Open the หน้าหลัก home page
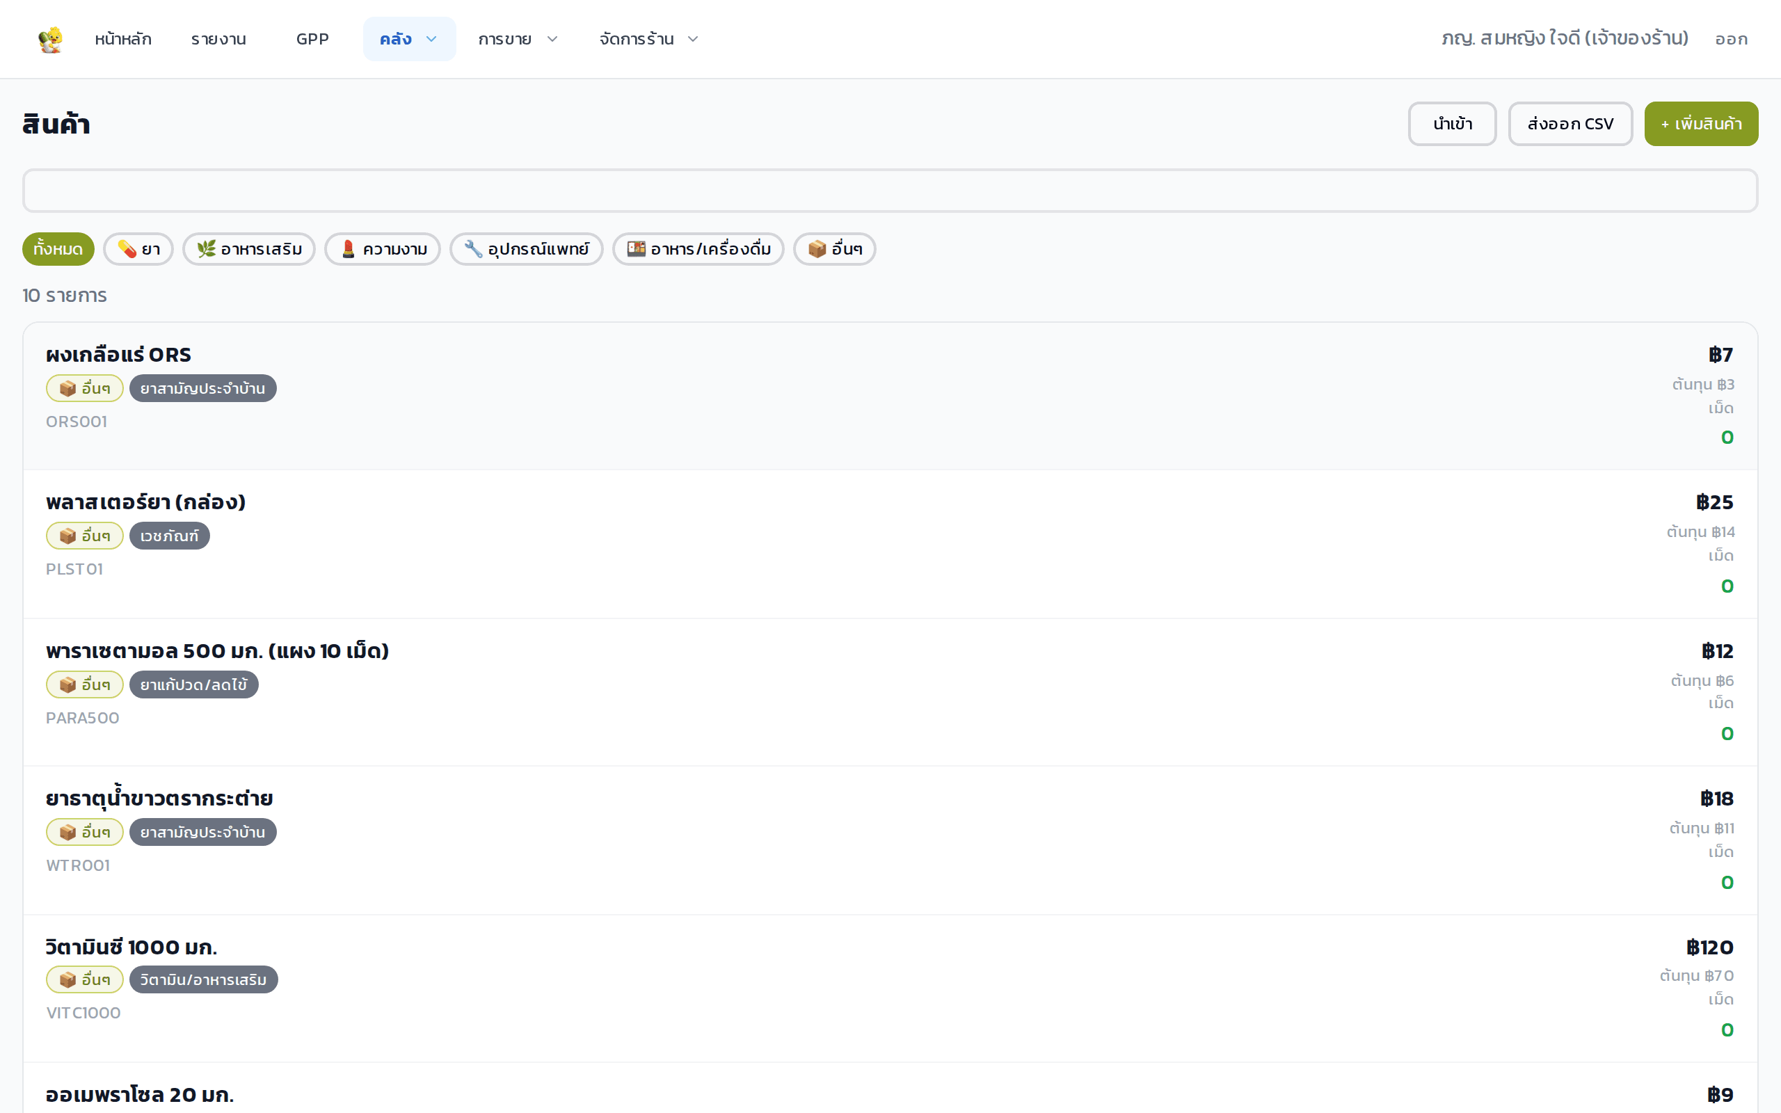Image resolution: width=1781 pixels, height=1113 pixels. tap(123, 39)
